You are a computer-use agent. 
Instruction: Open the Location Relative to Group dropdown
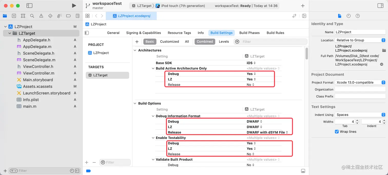coord(360,40)
